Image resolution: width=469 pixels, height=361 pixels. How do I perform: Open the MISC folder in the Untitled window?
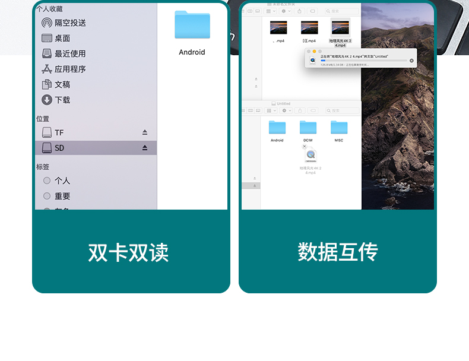coord(338,128)
